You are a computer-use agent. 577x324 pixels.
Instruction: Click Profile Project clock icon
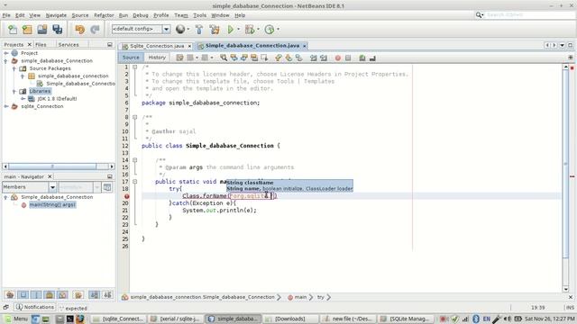270,30
